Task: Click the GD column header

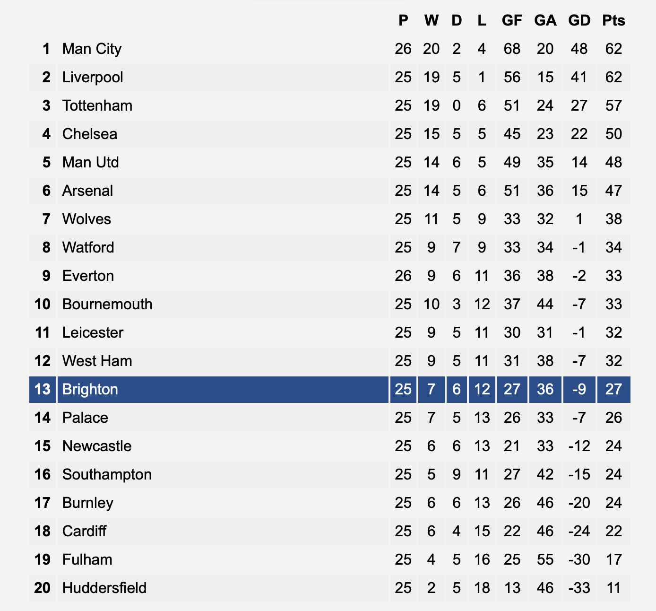Action: click(579, 20)
